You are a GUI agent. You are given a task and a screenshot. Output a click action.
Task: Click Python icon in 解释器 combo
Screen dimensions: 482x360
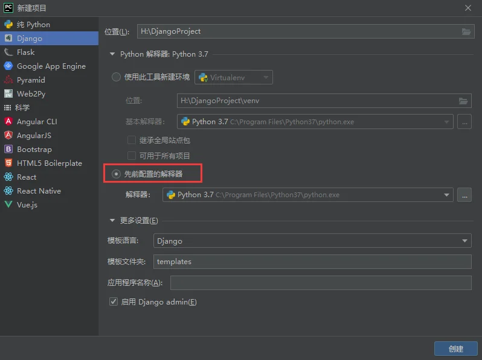[171, 195]
